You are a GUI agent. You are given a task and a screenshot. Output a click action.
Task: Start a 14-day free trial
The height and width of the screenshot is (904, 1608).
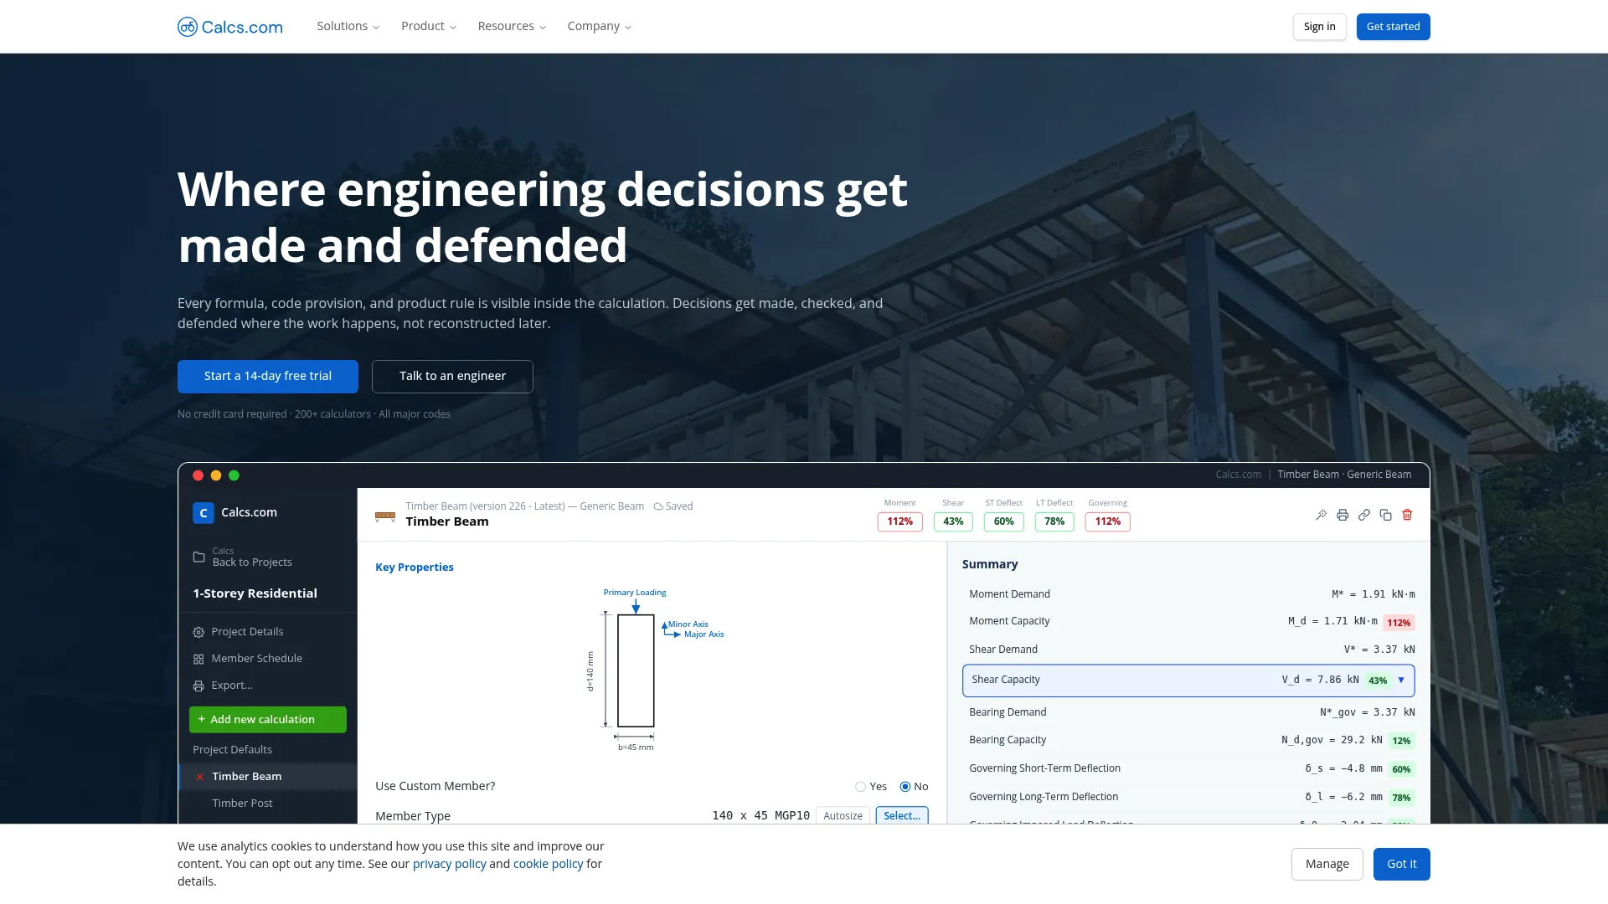[268, 377]
